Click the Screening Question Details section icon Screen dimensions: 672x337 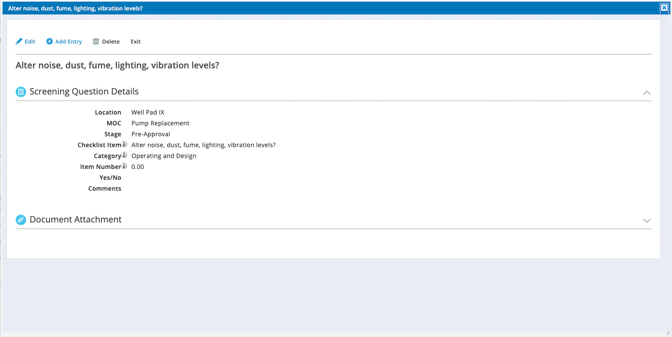[x=20, y=91]
